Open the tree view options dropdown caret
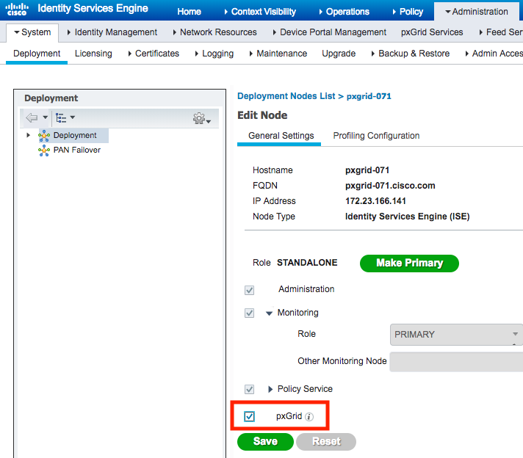This screenshot has width=523, height=458. tap(73, 117)
